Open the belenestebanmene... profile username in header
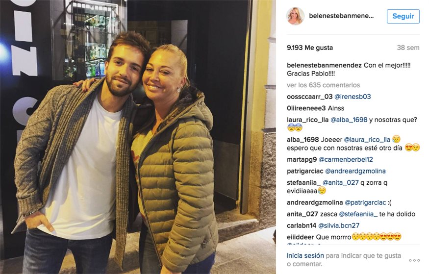Viewport: 429px width, 274px height. coord(341,16)
